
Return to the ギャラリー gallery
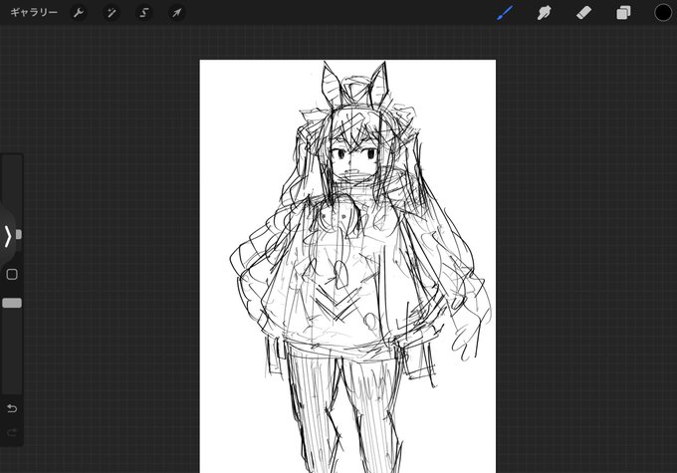(x=34, y=13)
